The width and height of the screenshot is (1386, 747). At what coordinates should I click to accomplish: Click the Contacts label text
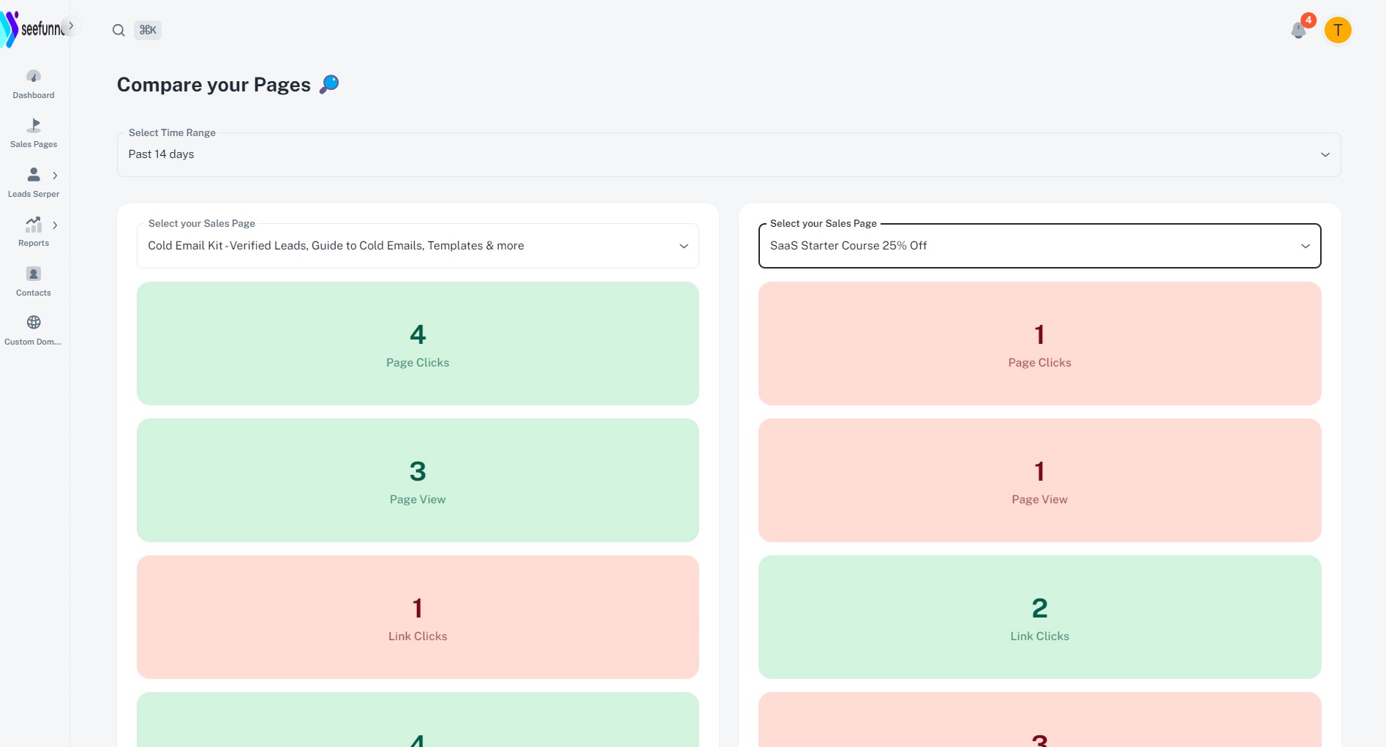click(34, 293)
